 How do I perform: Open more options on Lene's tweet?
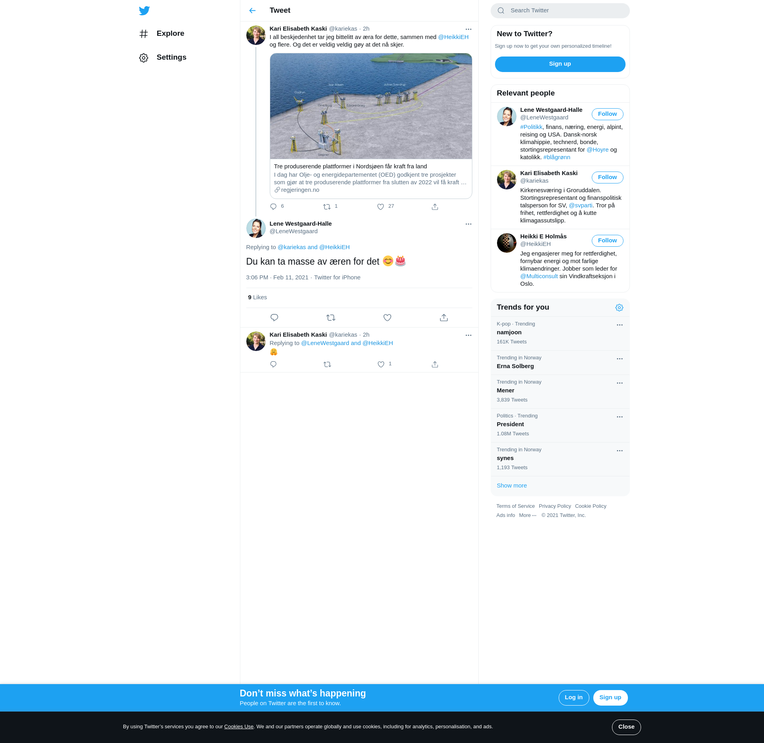click(x=468, y=224)
